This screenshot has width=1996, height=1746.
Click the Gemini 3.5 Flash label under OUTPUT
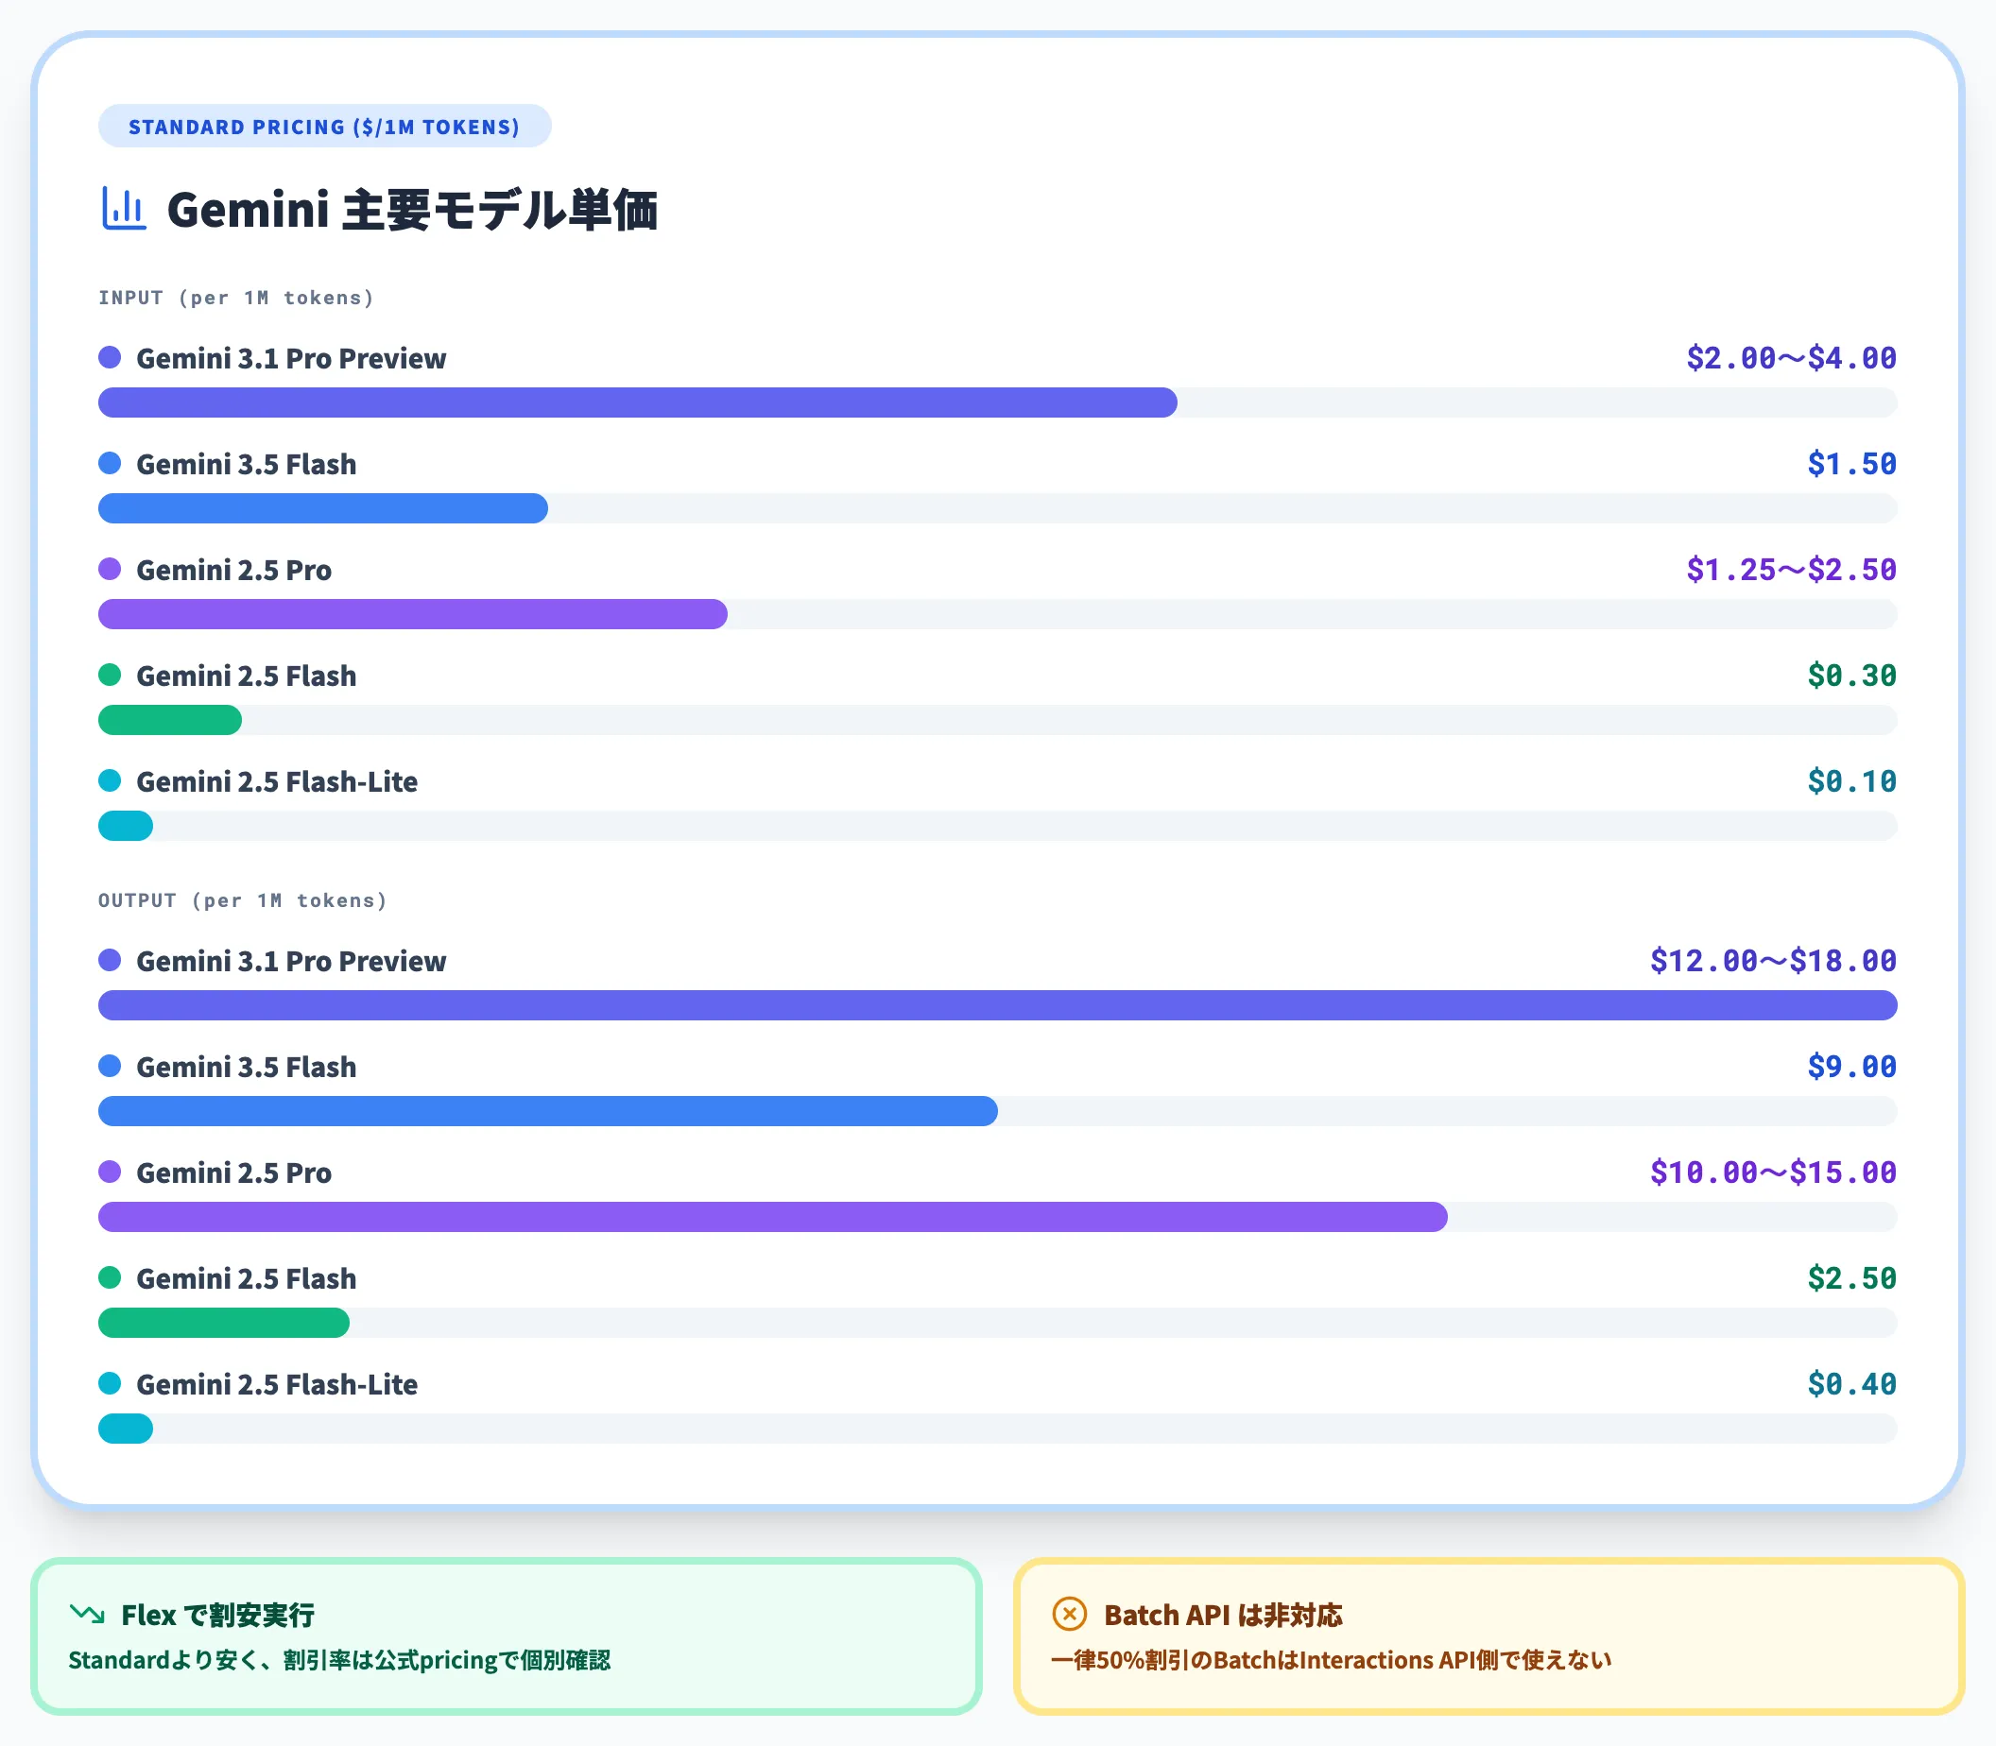point(247,1067)
